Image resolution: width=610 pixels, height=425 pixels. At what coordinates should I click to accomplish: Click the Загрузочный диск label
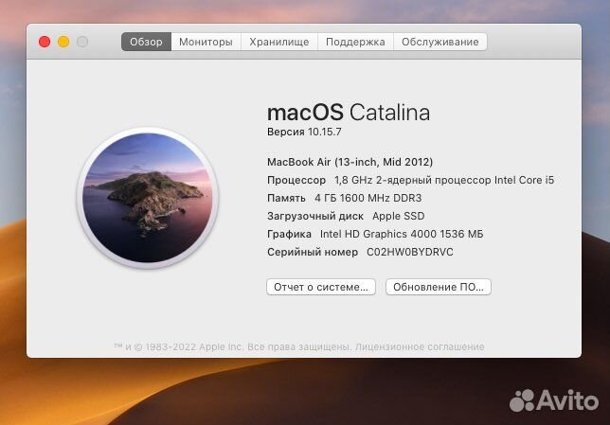coord(315,216)
